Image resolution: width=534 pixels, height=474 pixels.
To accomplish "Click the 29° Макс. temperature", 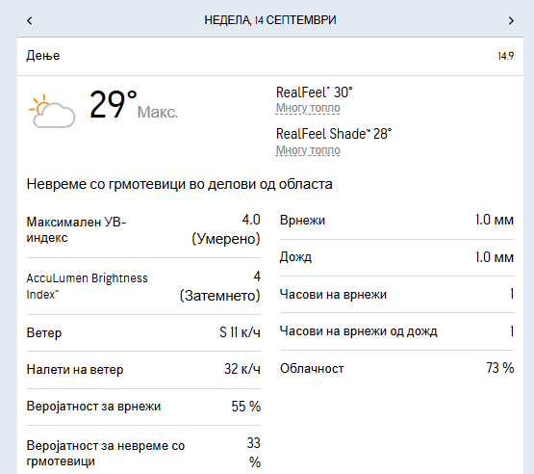I will point(134,105).
